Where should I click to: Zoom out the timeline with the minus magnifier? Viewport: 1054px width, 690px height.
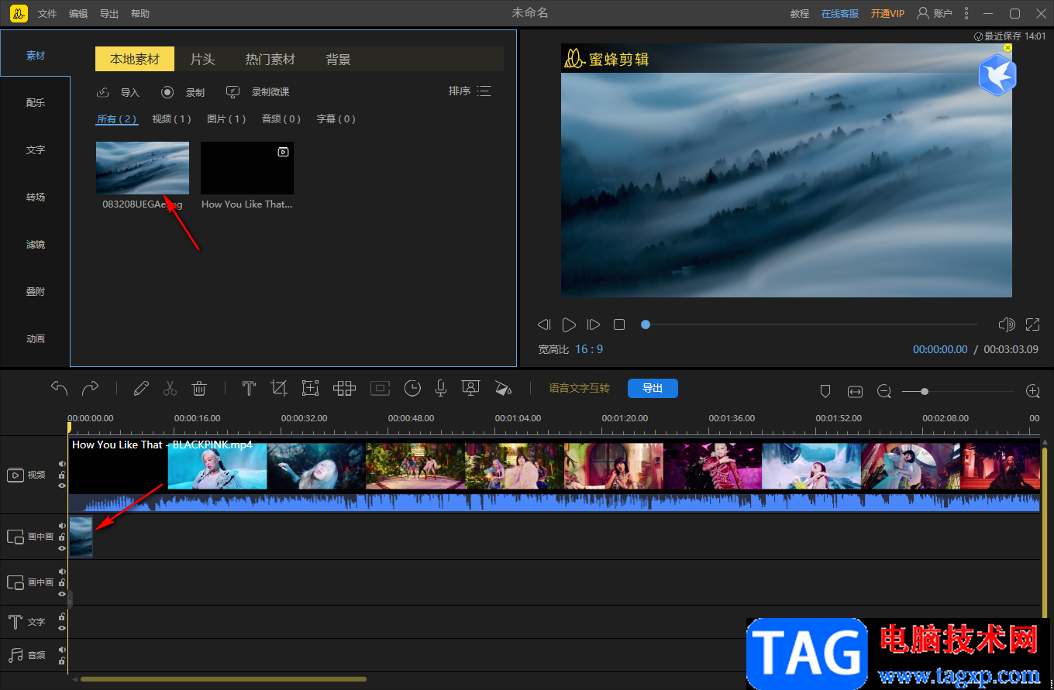[x=884, y=392]
